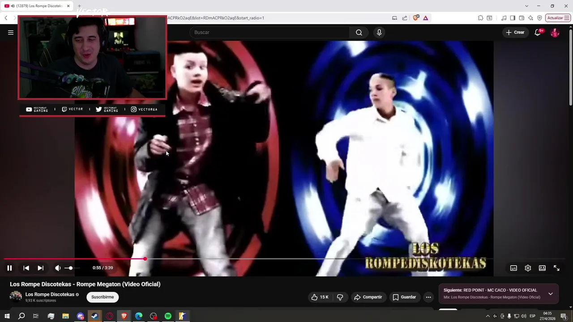Screen dimensions: 573x322
Task: Toggle the Brave sidebar panel
Action: [x=513, y=18]
